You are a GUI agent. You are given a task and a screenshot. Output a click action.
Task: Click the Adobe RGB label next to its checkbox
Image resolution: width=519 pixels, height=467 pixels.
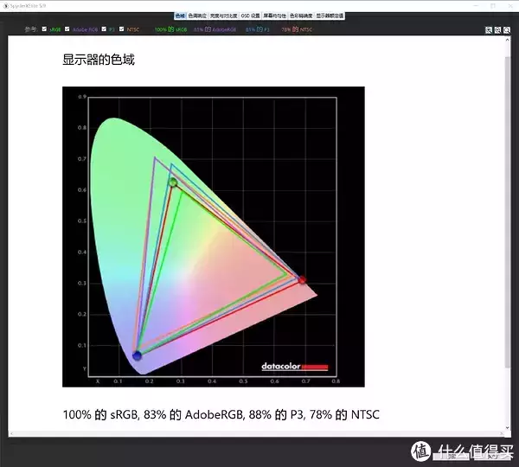[x=85, y=29]
